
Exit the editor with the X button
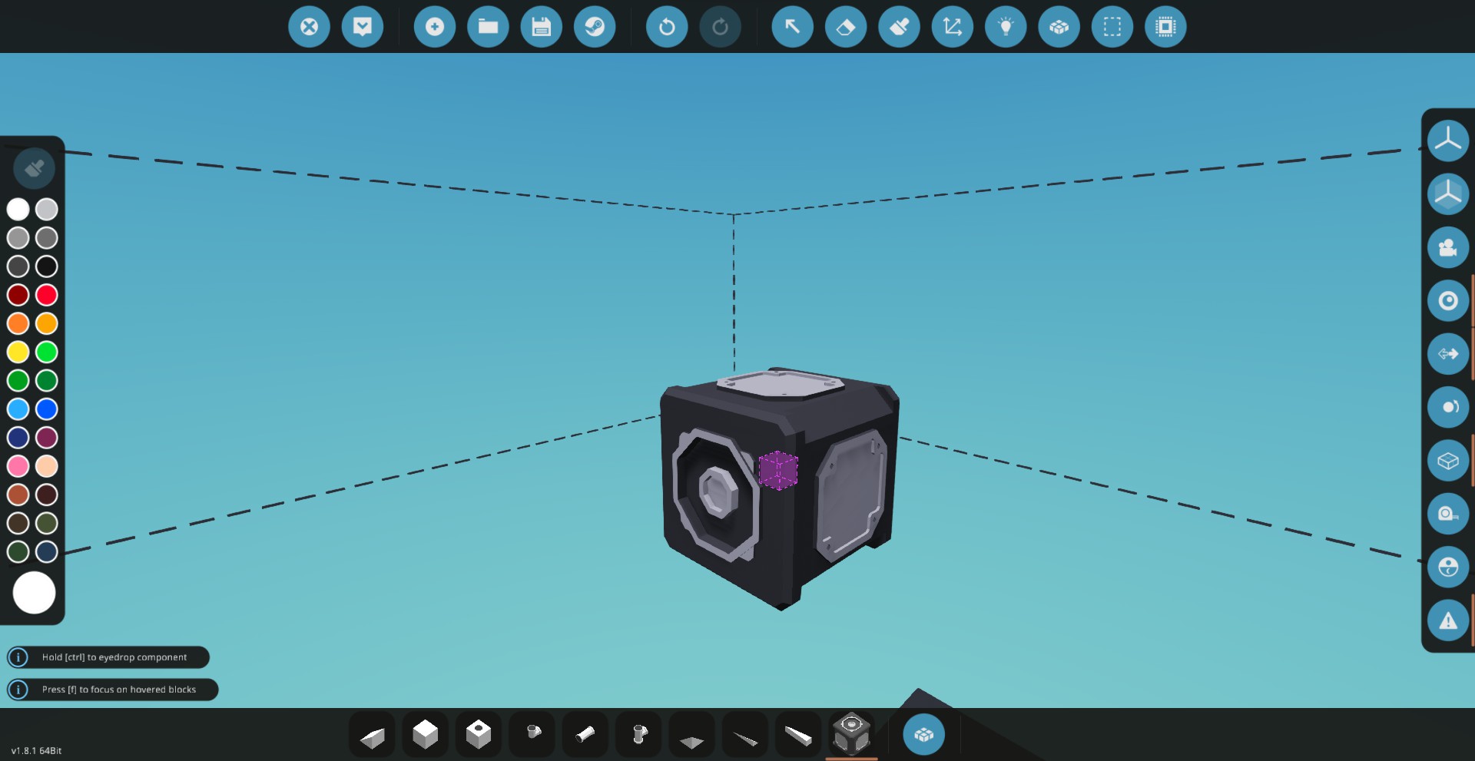[x=309, y=27]
